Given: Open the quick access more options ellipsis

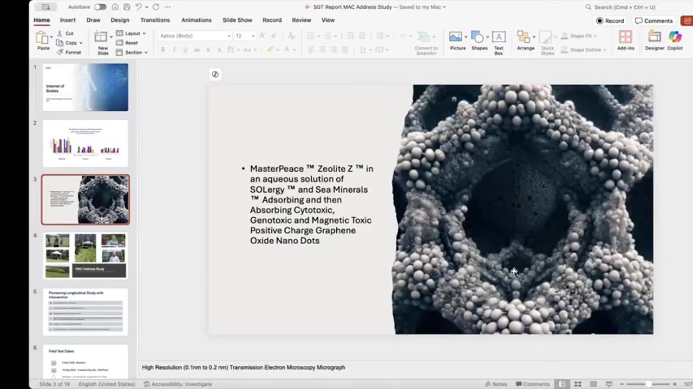Looking at the screenshot, I should click(167, 7).
